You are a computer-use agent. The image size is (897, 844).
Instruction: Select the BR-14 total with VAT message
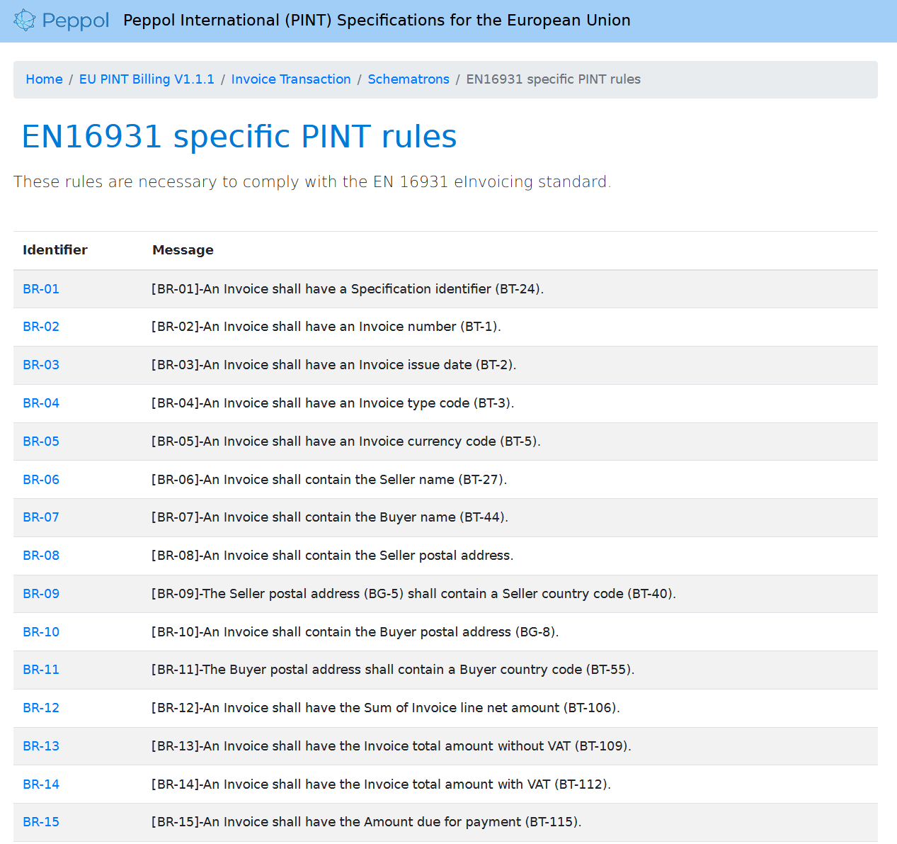click(382, 784)
